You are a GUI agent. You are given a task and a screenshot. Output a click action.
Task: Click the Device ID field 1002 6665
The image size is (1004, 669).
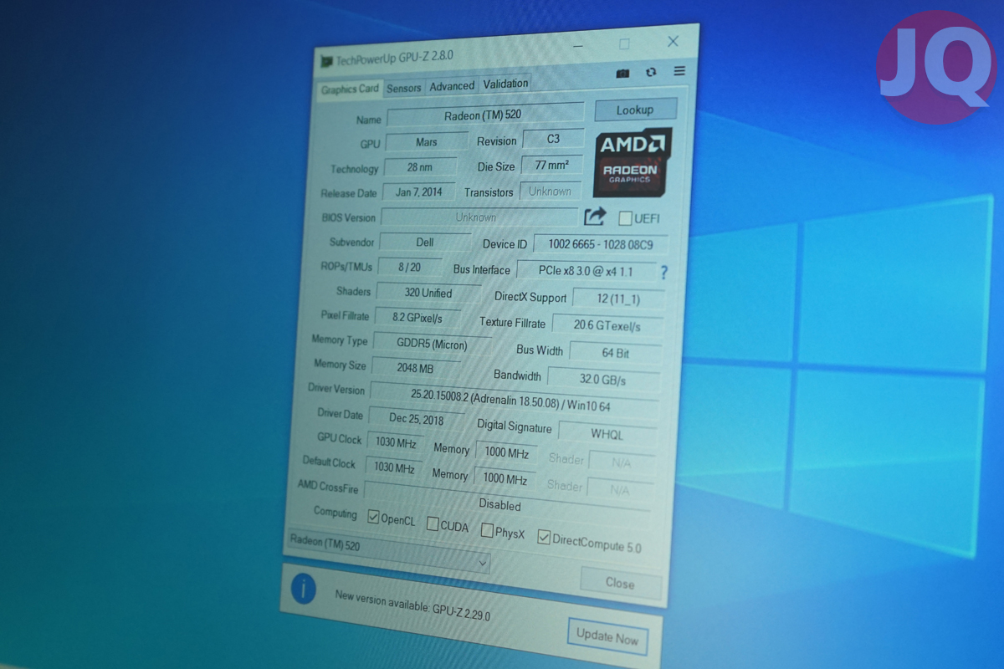click(x=601, y=244)
